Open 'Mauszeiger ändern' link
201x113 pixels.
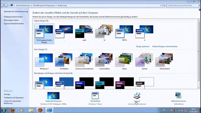pos(11,20)
